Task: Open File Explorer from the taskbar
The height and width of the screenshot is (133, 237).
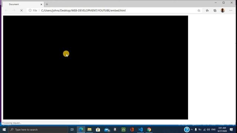Action: (x=90, y=130)
